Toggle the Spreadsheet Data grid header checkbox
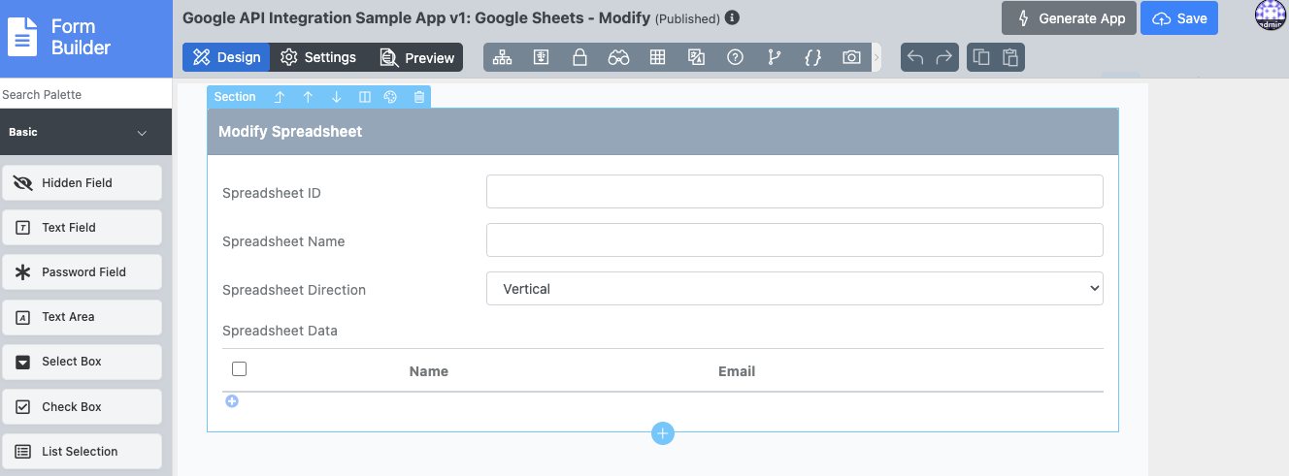 tap(240, 368)
